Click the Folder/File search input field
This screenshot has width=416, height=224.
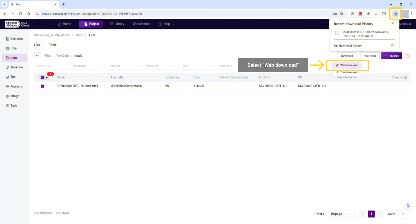pos(51,66)
